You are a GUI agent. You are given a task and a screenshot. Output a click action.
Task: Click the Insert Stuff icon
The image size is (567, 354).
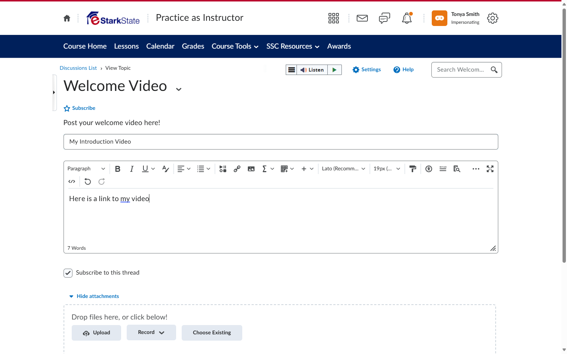pyautogui.click(x=223, y=169)
